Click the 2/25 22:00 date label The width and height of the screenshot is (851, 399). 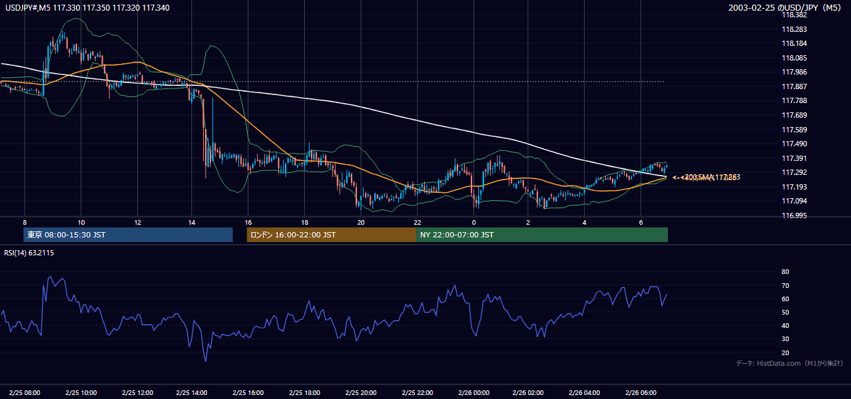416,392
